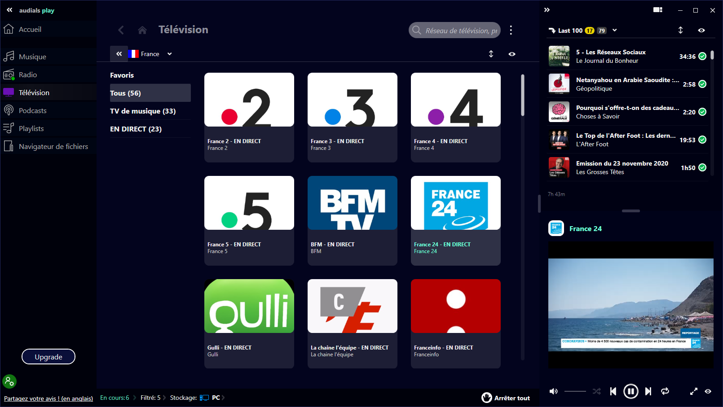This screenshot has width=723, height=407.
Task: Open the France 4 channel tile
Action: click(456, 118)
